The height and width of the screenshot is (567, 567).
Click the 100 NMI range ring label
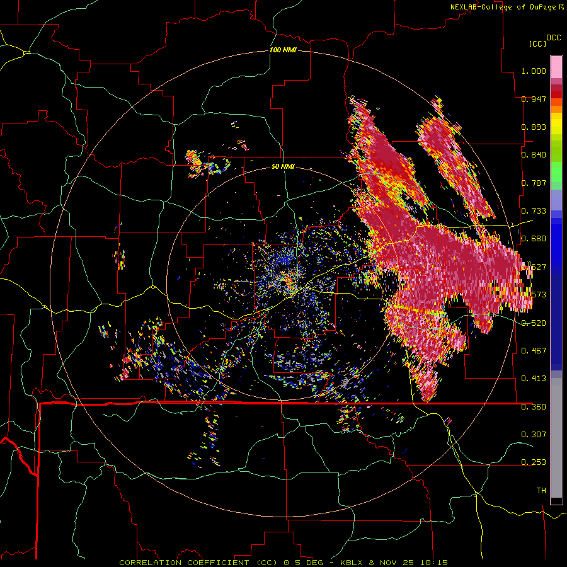[283, 50]
